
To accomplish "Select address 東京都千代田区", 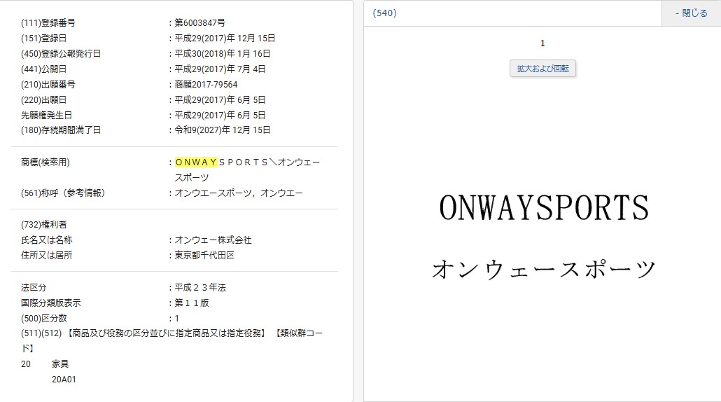I will tap(204, 255).
